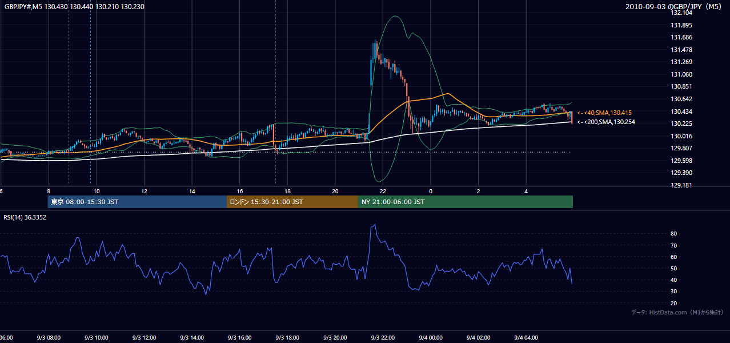Click the 9/4 00:00 time axis label
This screenshot has width=730, height=343.
[431, 338]
